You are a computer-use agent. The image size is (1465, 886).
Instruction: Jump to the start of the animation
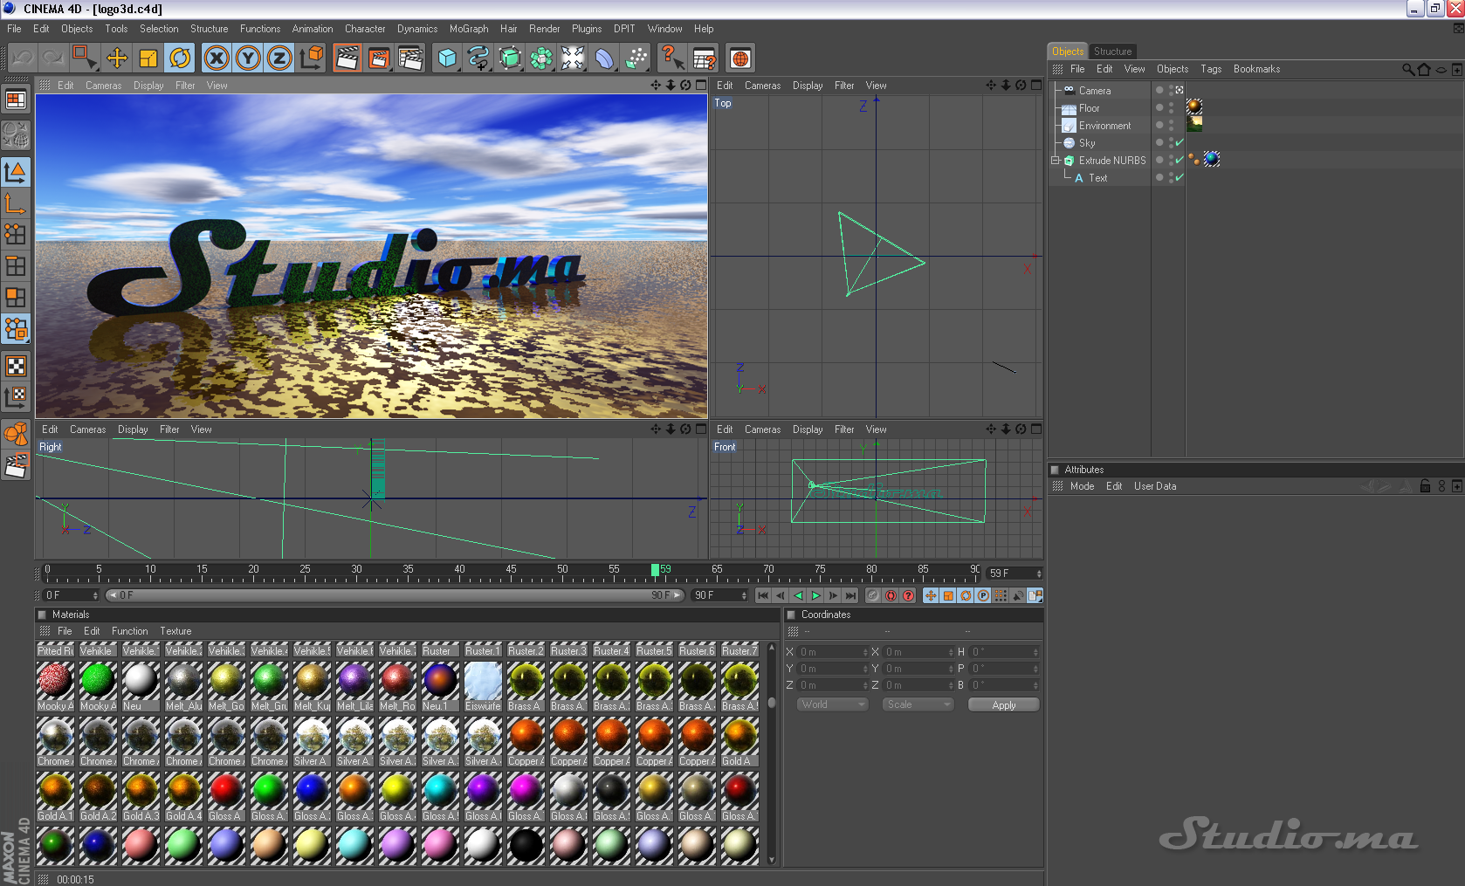tap(763, 595)
